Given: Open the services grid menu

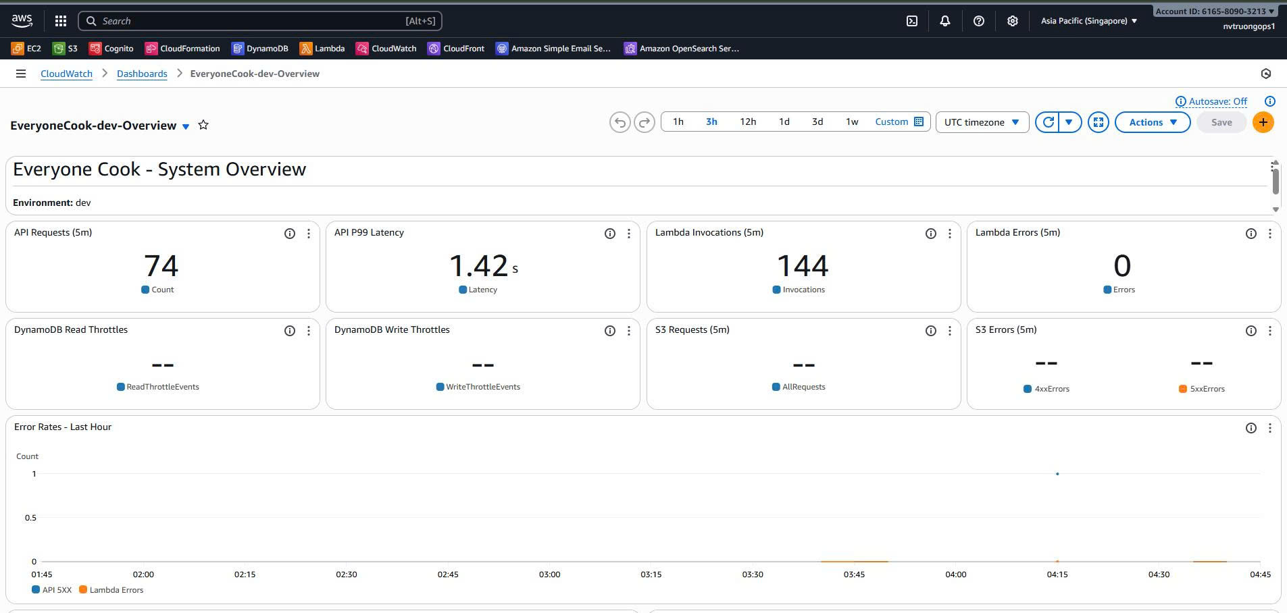Looking at the screenshot, I should click(61, 21).
